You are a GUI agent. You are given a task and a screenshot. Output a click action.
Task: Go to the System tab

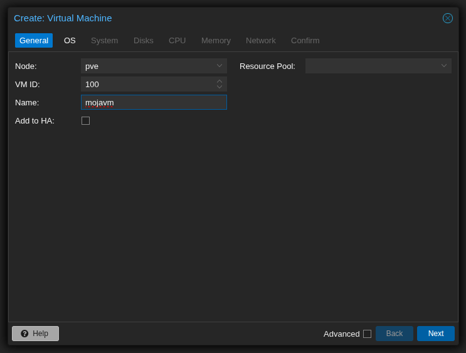(104, 41)
